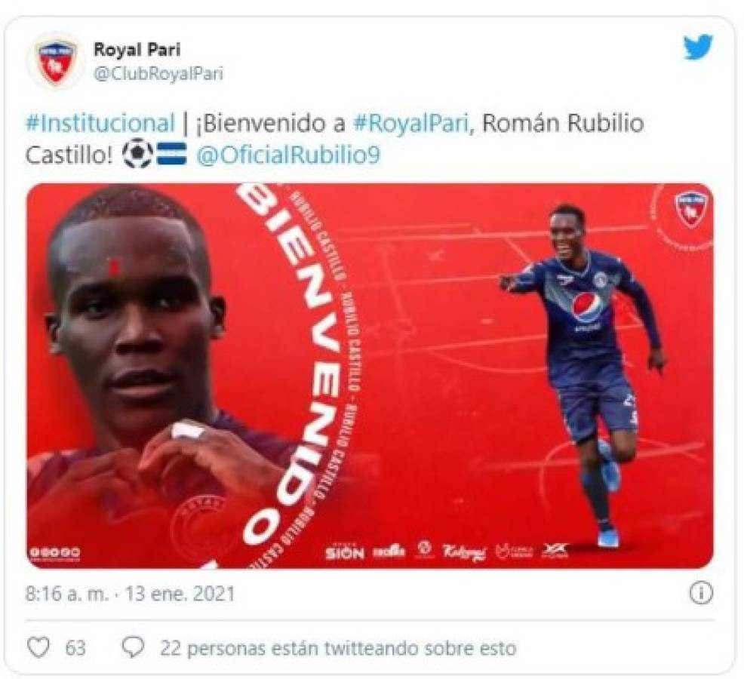Open the #Institucional hashtag
Screen dimensions: 744x679
pyautogui.click(x=100, y=124)
